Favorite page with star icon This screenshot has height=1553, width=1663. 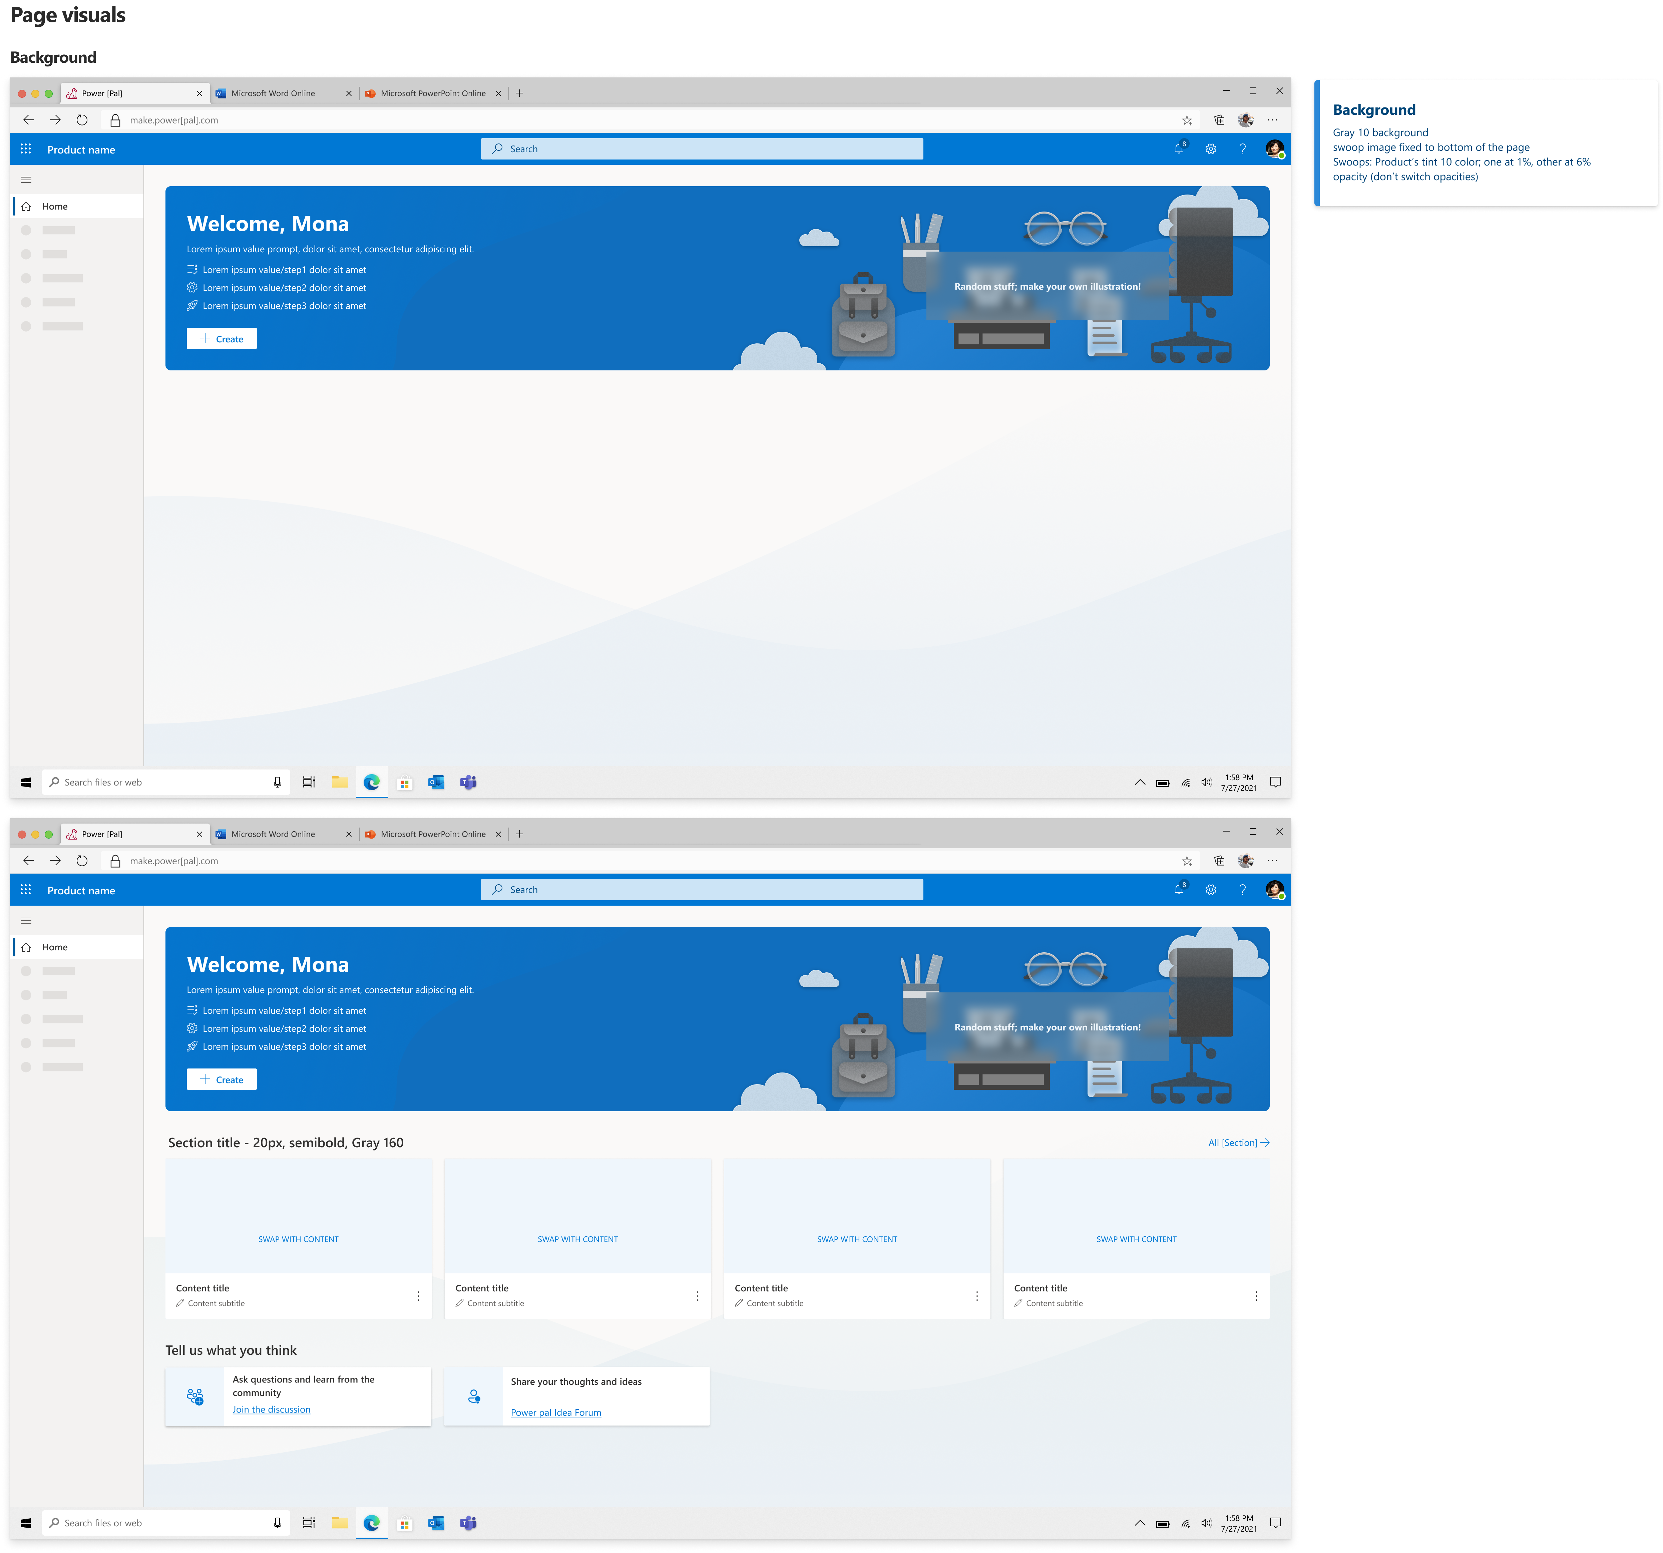click(x=1186, y=120)
